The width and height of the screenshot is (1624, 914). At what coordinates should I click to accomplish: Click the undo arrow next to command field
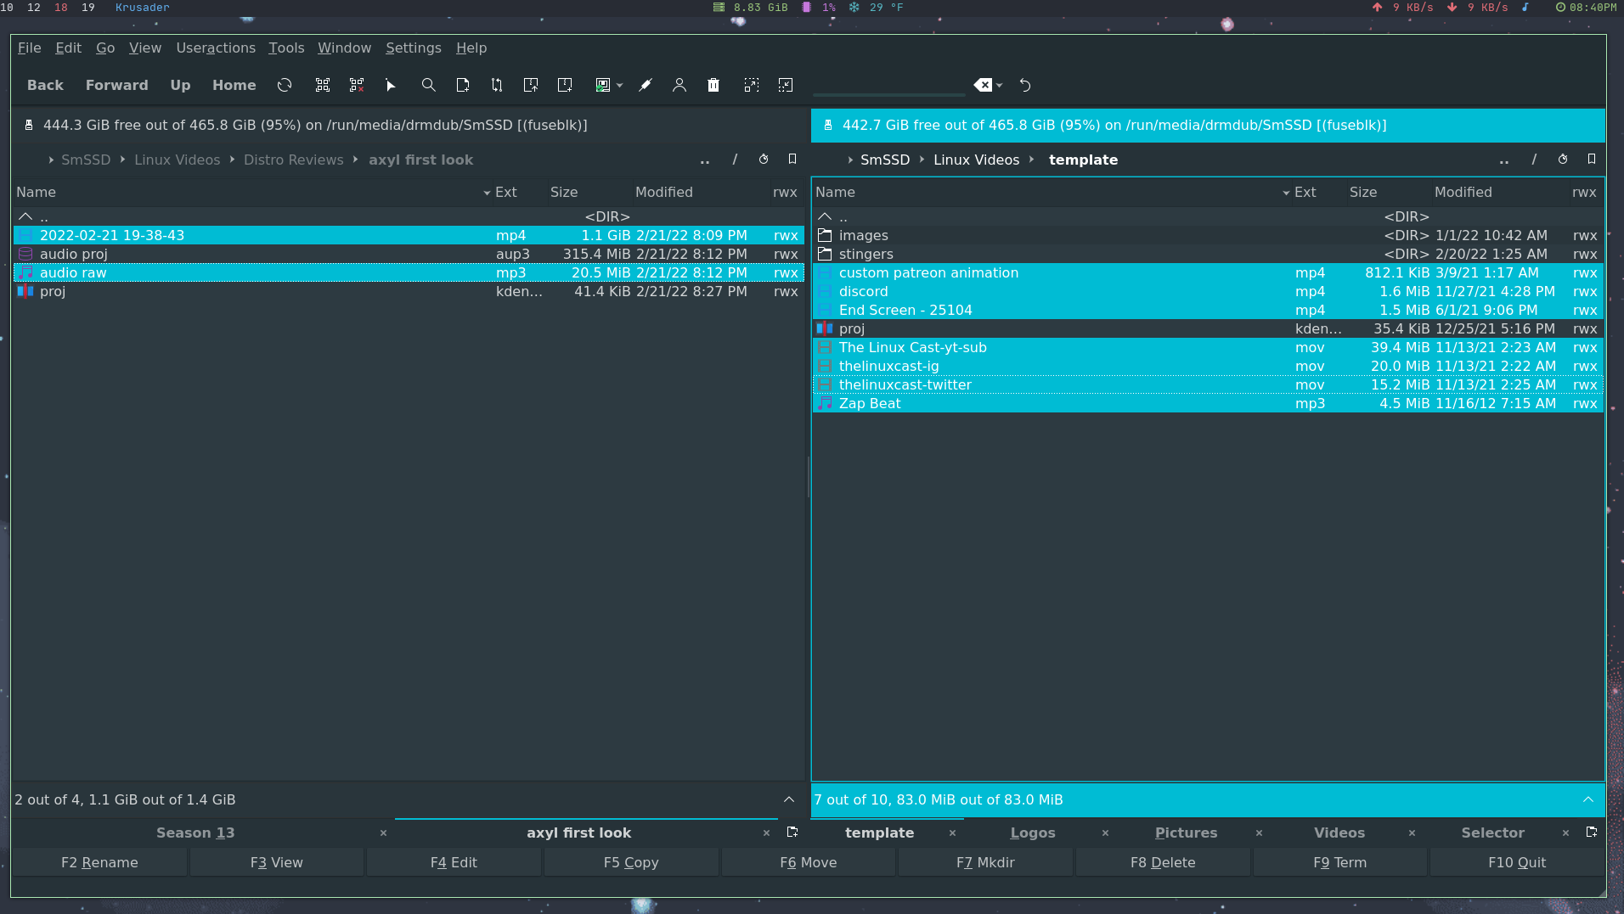tap(1025, 85)
